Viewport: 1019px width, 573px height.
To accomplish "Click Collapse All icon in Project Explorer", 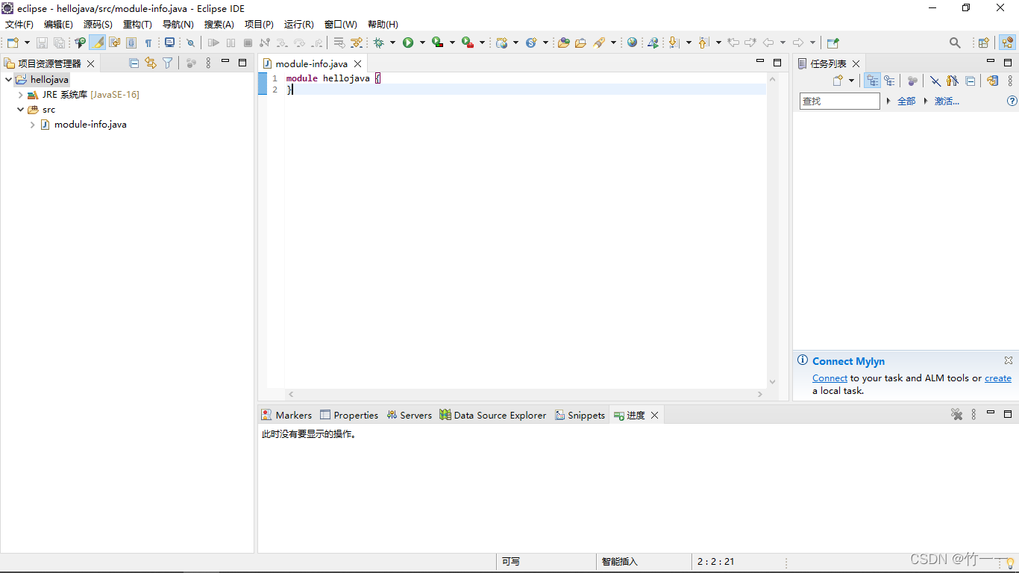I will coord(134,63).
